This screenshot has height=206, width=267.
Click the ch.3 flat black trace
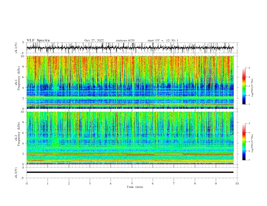(130, 172)
